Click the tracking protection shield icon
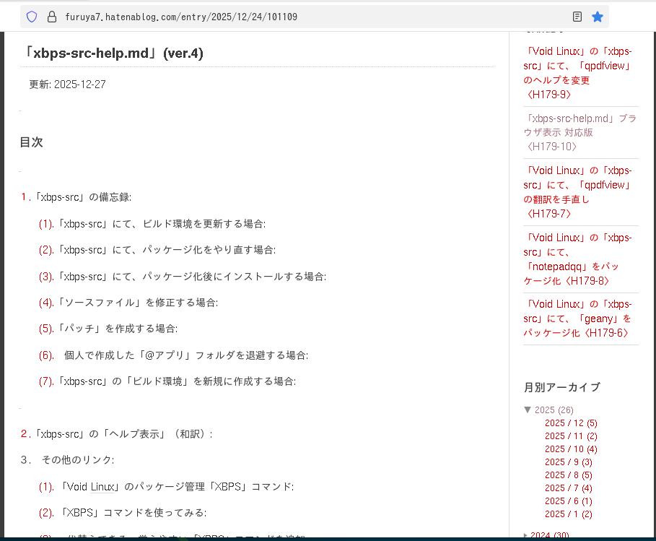The height and width of the screenshot is (541, 656). (32, 17)
